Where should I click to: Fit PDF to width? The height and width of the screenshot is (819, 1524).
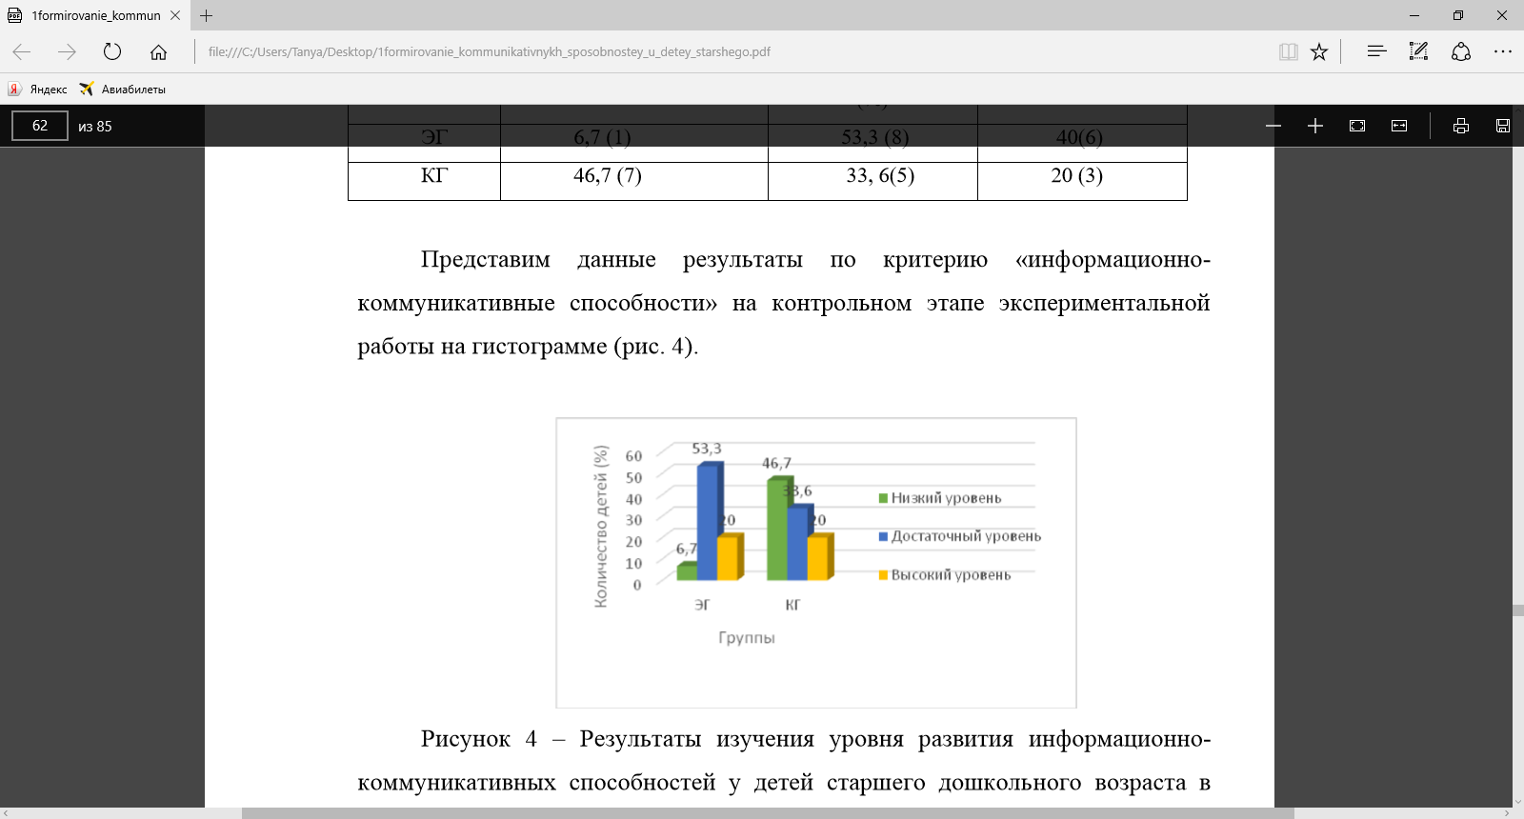point(1399,126)
